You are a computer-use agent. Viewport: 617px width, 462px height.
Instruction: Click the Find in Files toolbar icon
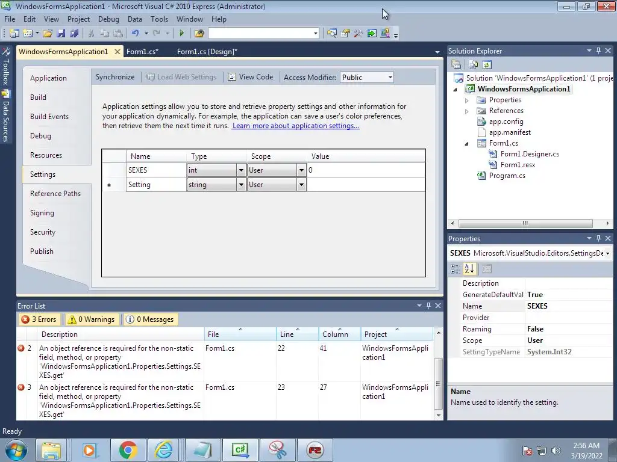point(199,34)
